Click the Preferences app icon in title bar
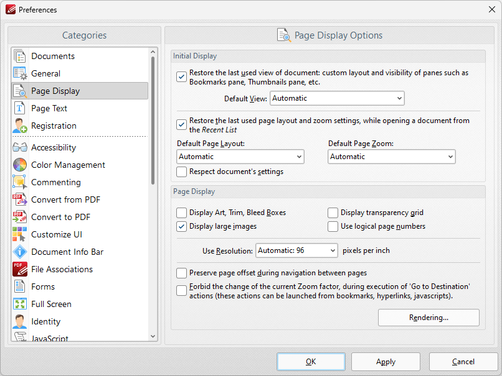Viewport: 502px width, 376px height. [x=11, y=9]
